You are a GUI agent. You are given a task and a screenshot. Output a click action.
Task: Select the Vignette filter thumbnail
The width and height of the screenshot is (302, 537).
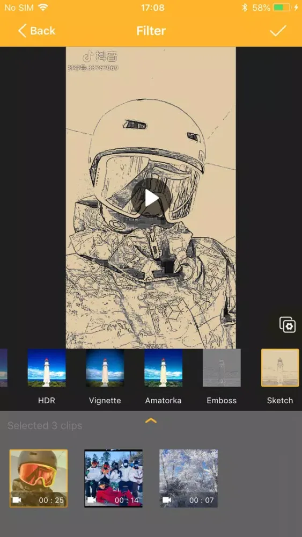(x=105, y=368)
